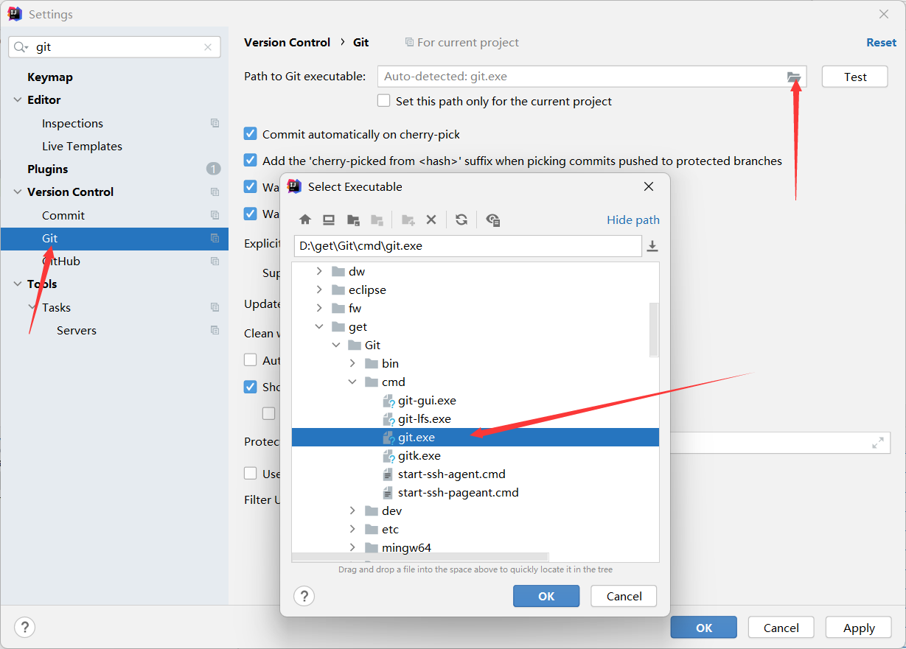This screenshot has width=906, height=649.
Task: Collapse the Tools settings section
Action: [x=18, y=284]
